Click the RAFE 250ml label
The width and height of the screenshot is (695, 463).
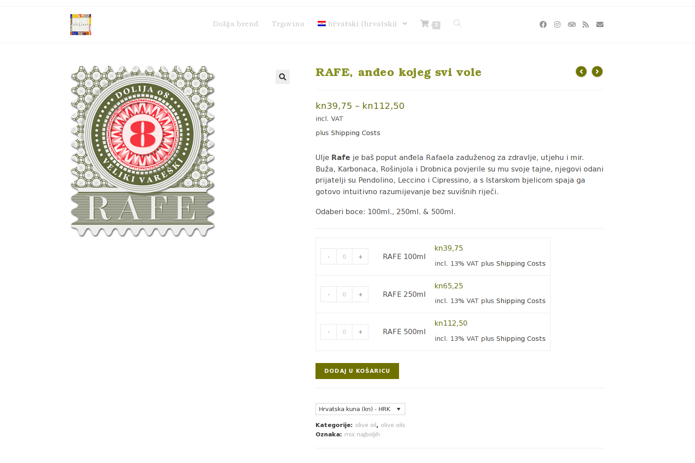pyautogui.click(x=404, y=294)
